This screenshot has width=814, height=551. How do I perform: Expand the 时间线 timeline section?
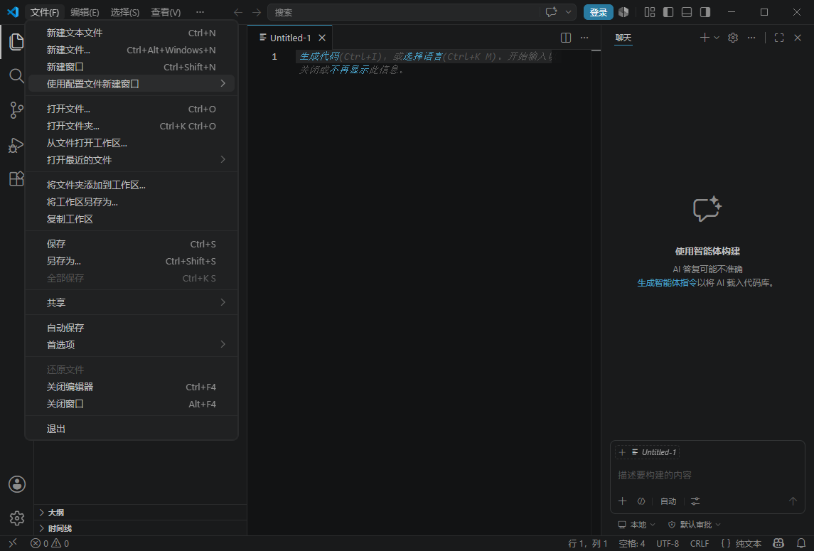click(140, 528)
